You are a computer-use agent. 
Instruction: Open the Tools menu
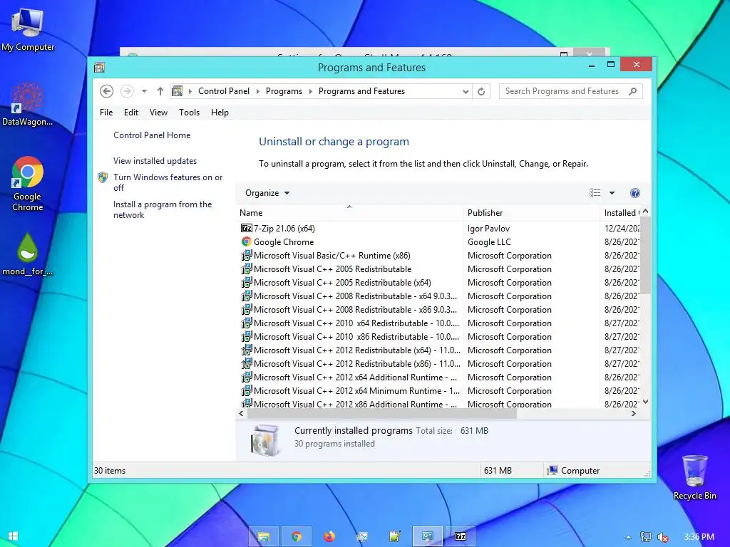pos(189,113)
